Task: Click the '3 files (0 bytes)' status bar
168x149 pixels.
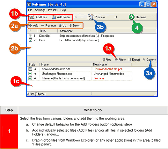Action: 36,94
